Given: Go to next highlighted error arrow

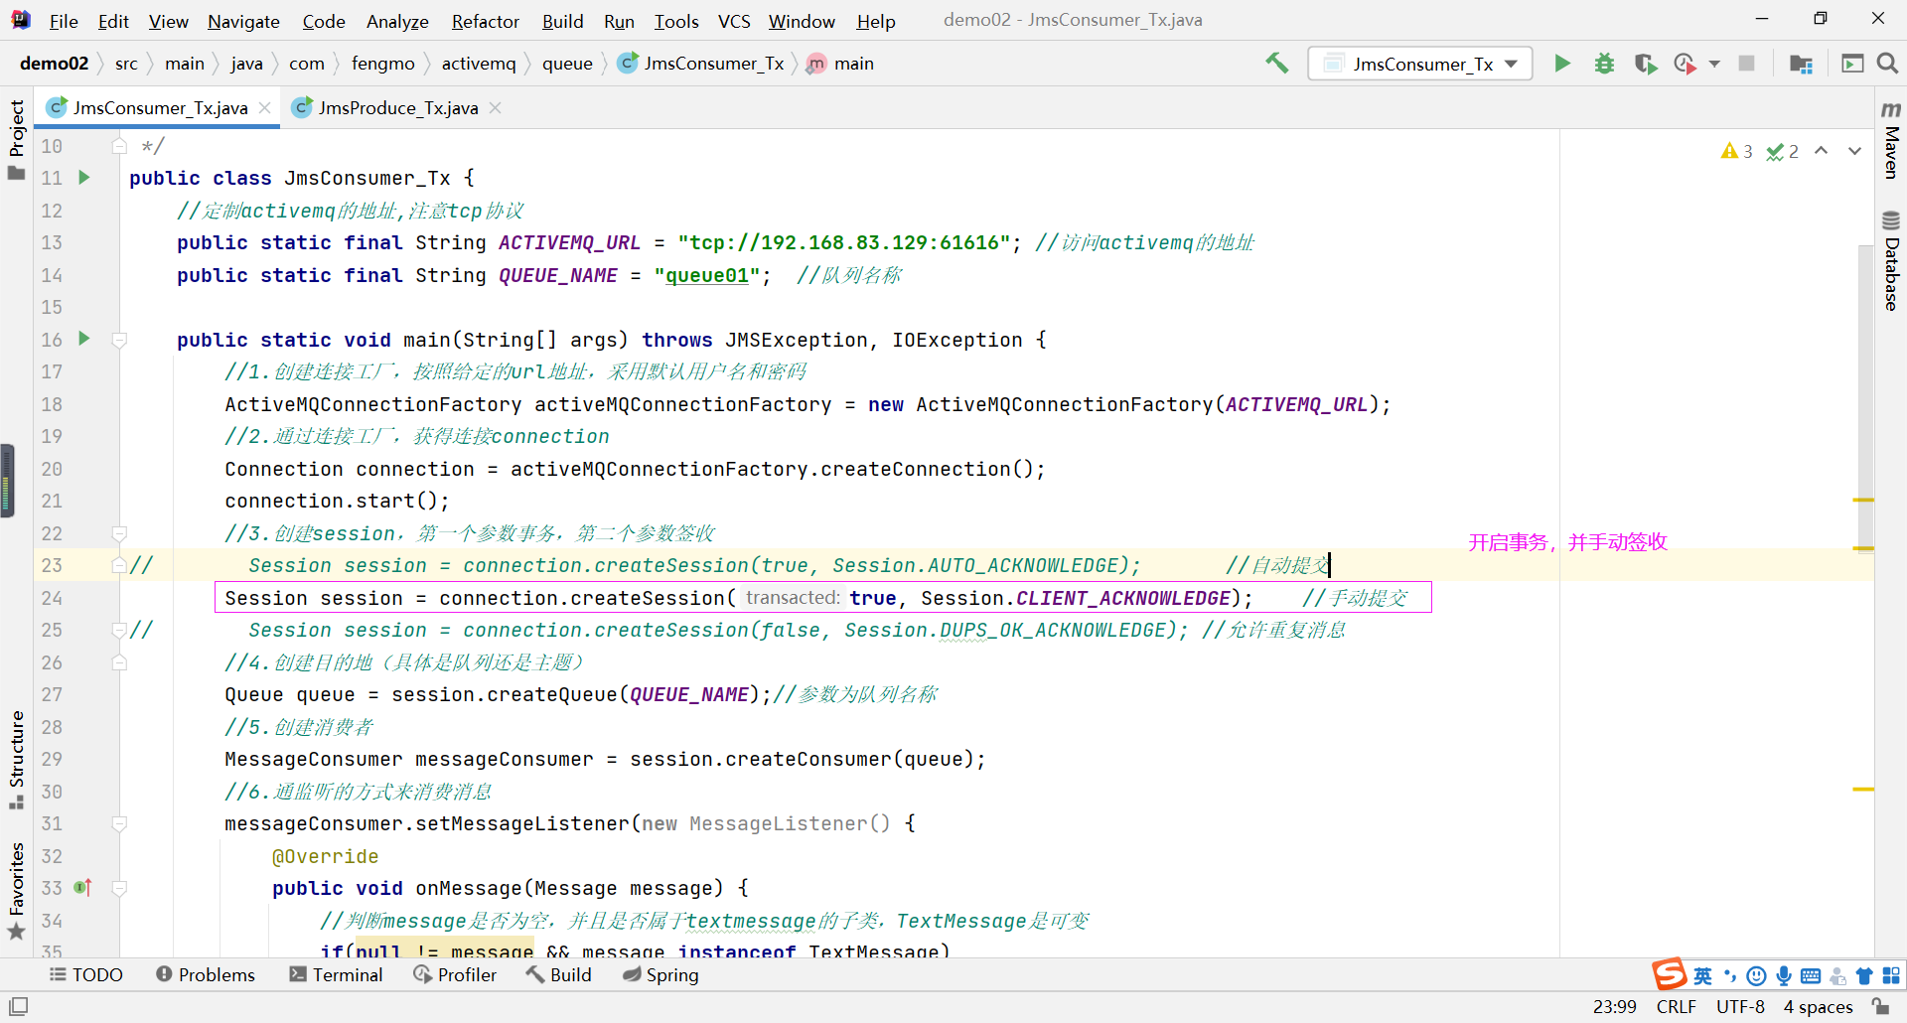Looking at the screenshot, I should (1854, 151).
